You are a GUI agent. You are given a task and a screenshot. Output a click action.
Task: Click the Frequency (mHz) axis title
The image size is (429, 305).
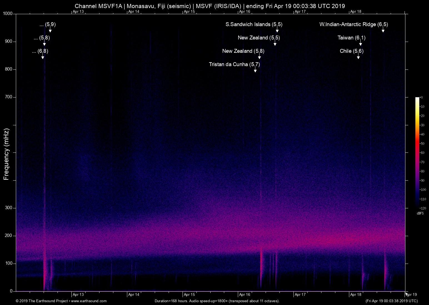6,154
